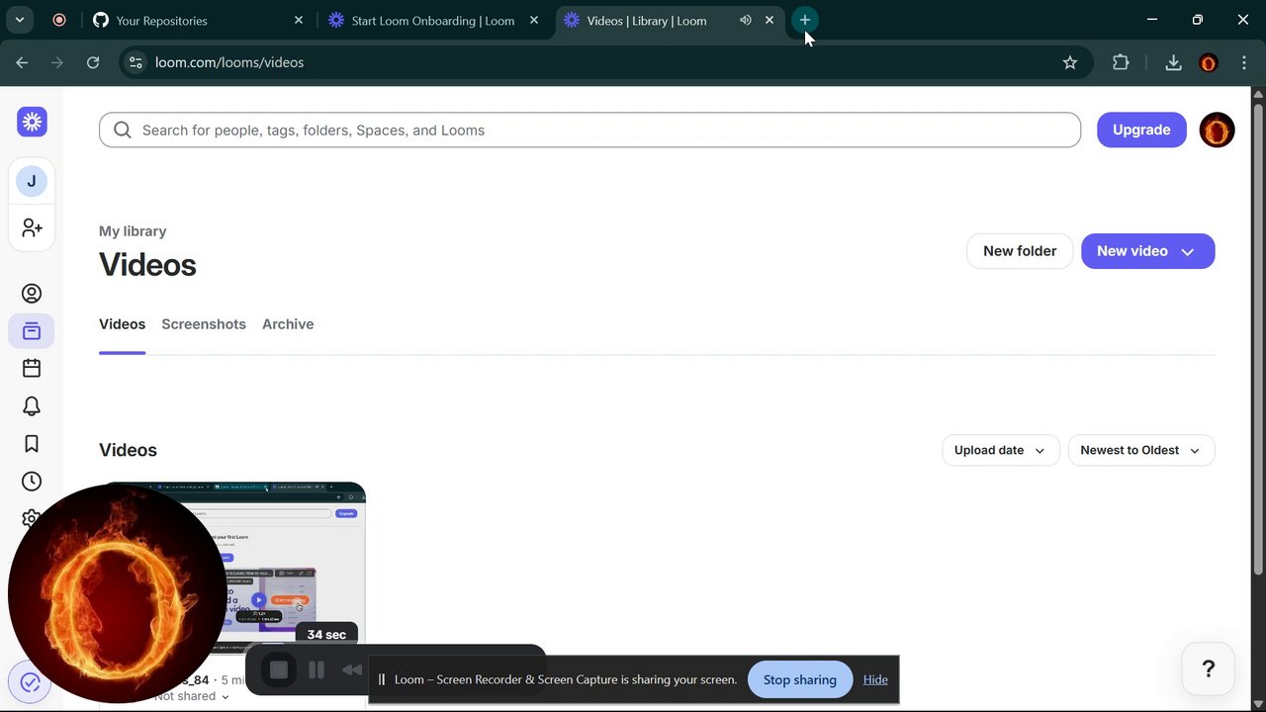Go back to the previous page

point(22,62)
